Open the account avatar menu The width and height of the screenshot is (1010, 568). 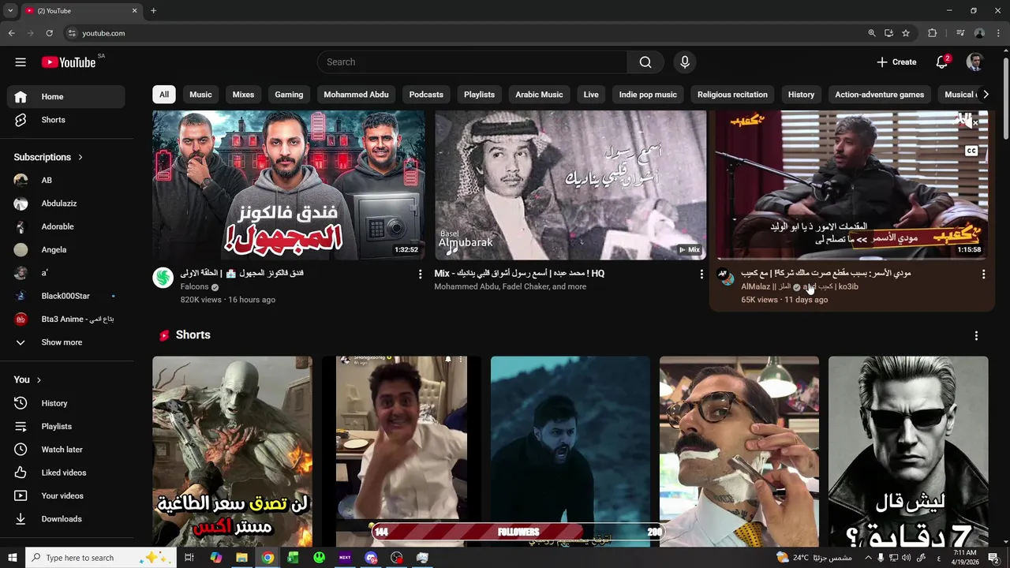pyautogui.click(x=974, y=62)
